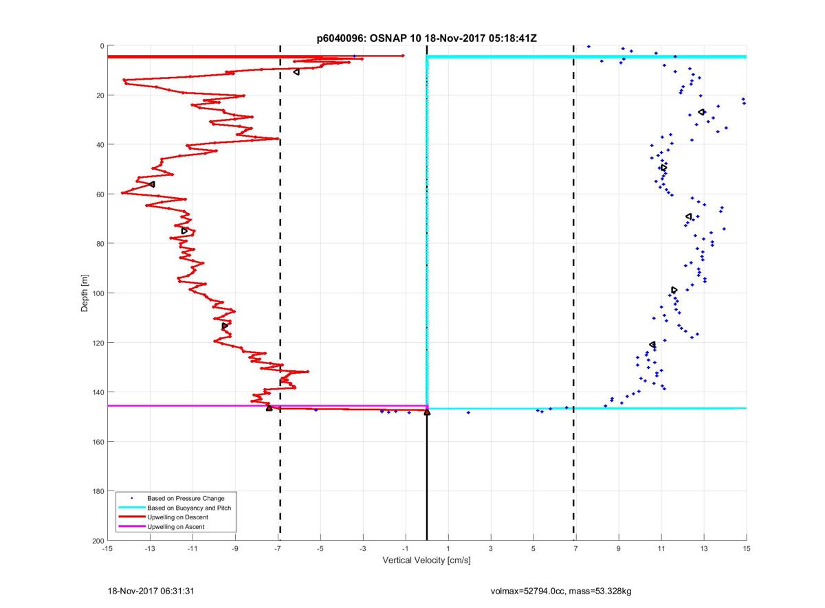
Task: Click the depth tick label 200
Action: [x=98, y=541]
